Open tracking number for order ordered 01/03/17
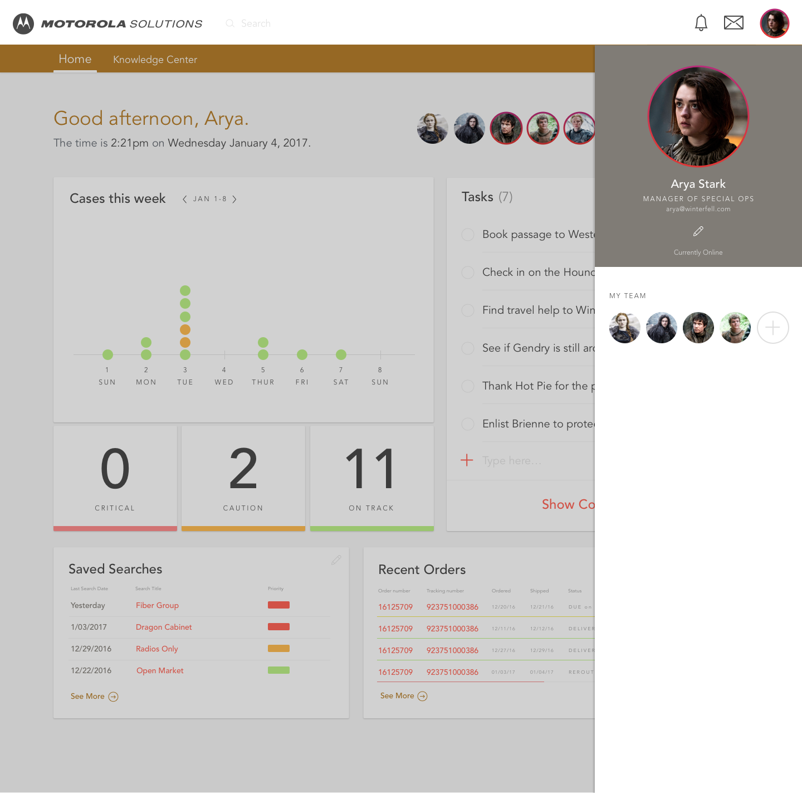This screenshot has height=793, width=802. point(452,672)
